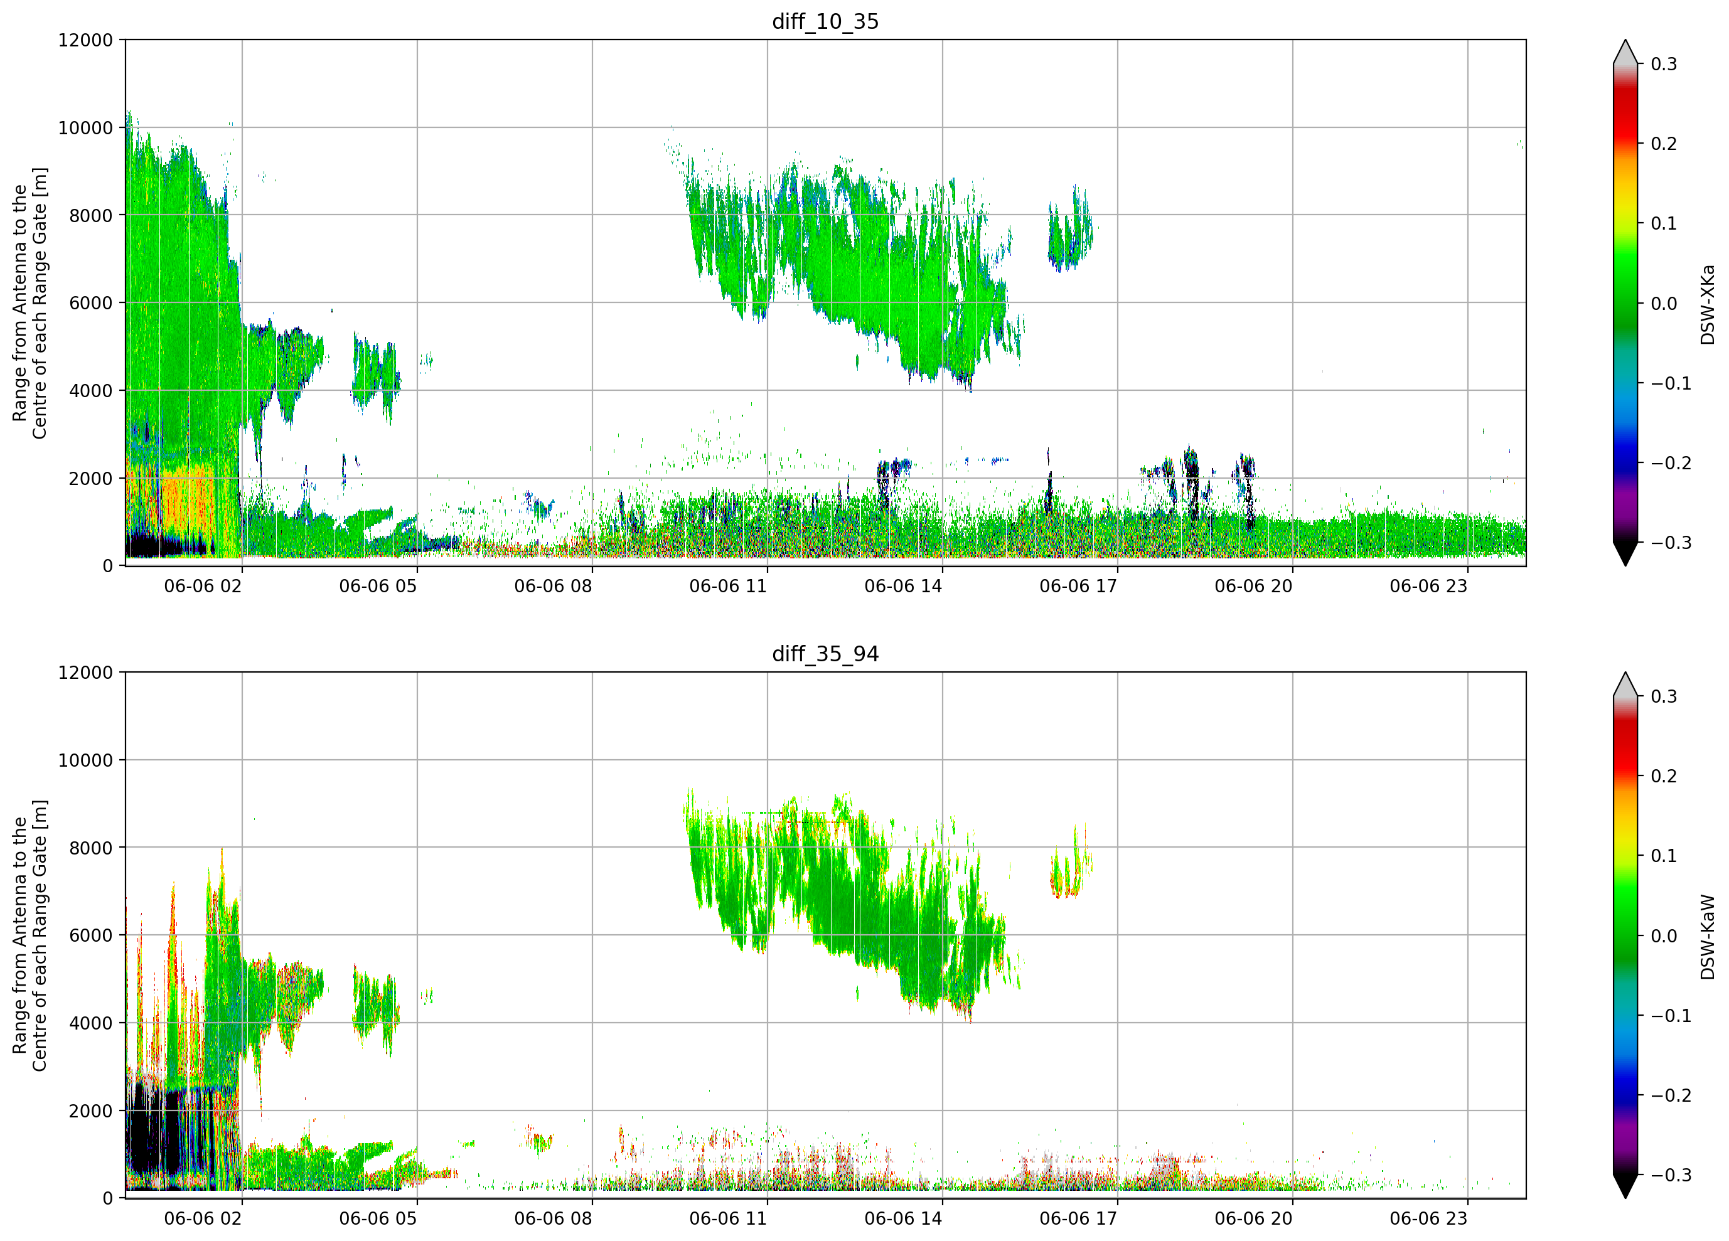1729x1241 pixels.
Task: Click the 0 y-tick on diff_10_35 plot
Action: [x=107, y=567]
